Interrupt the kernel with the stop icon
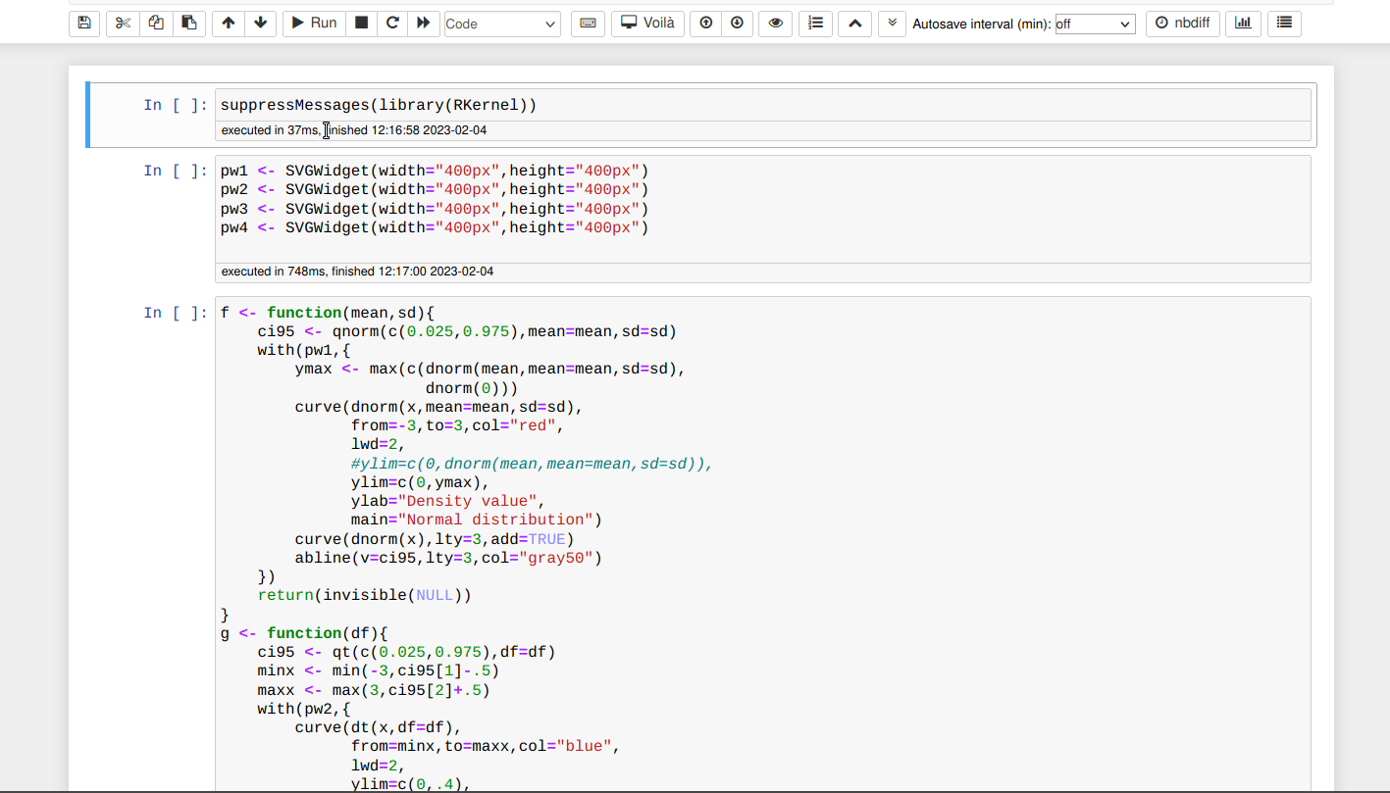 (361, 23)
